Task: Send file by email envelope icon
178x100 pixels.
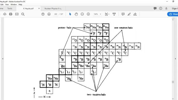Action: 17,14
